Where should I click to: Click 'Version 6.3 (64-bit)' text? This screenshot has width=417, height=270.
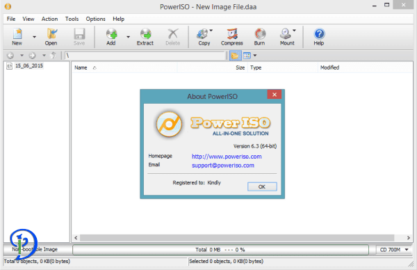(255, 146)
